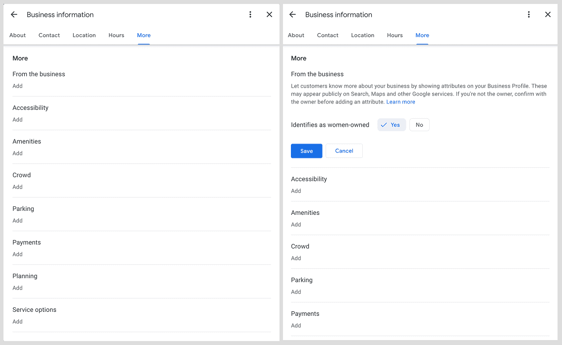Close the right Business information panel
This screenshot has width=562, height=345.
point(548,15)
